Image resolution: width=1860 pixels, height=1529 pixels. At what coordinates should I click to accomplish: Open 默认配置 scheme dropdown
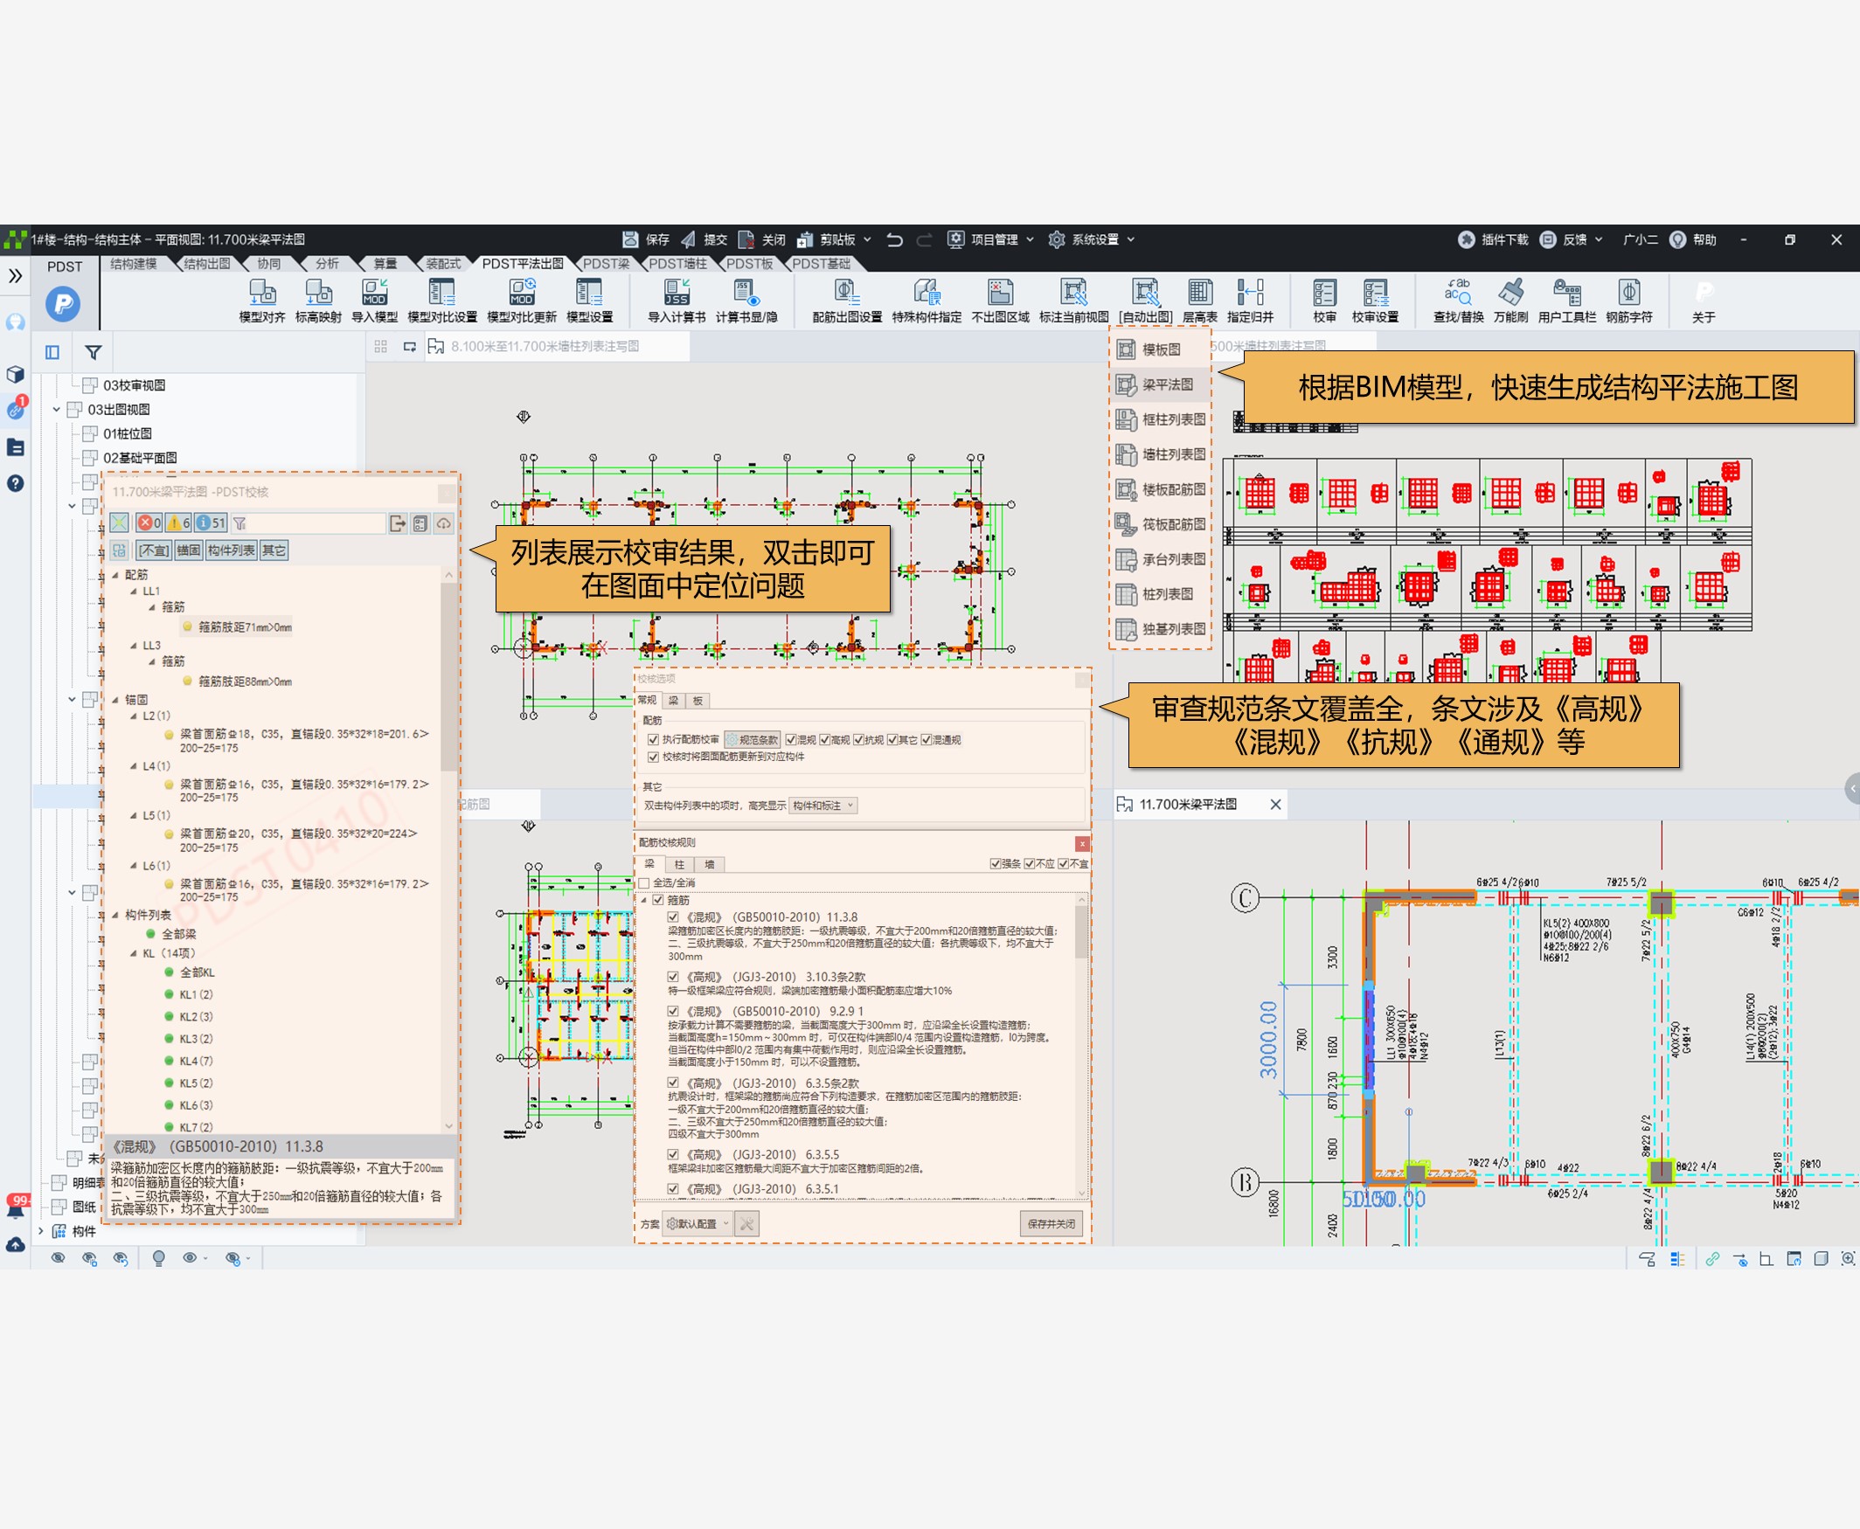pyautogui.click(x=697, y=1223)
